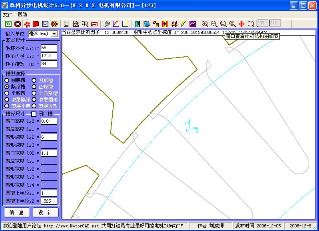Click the teal calculator icon

(x=138, y=24)
